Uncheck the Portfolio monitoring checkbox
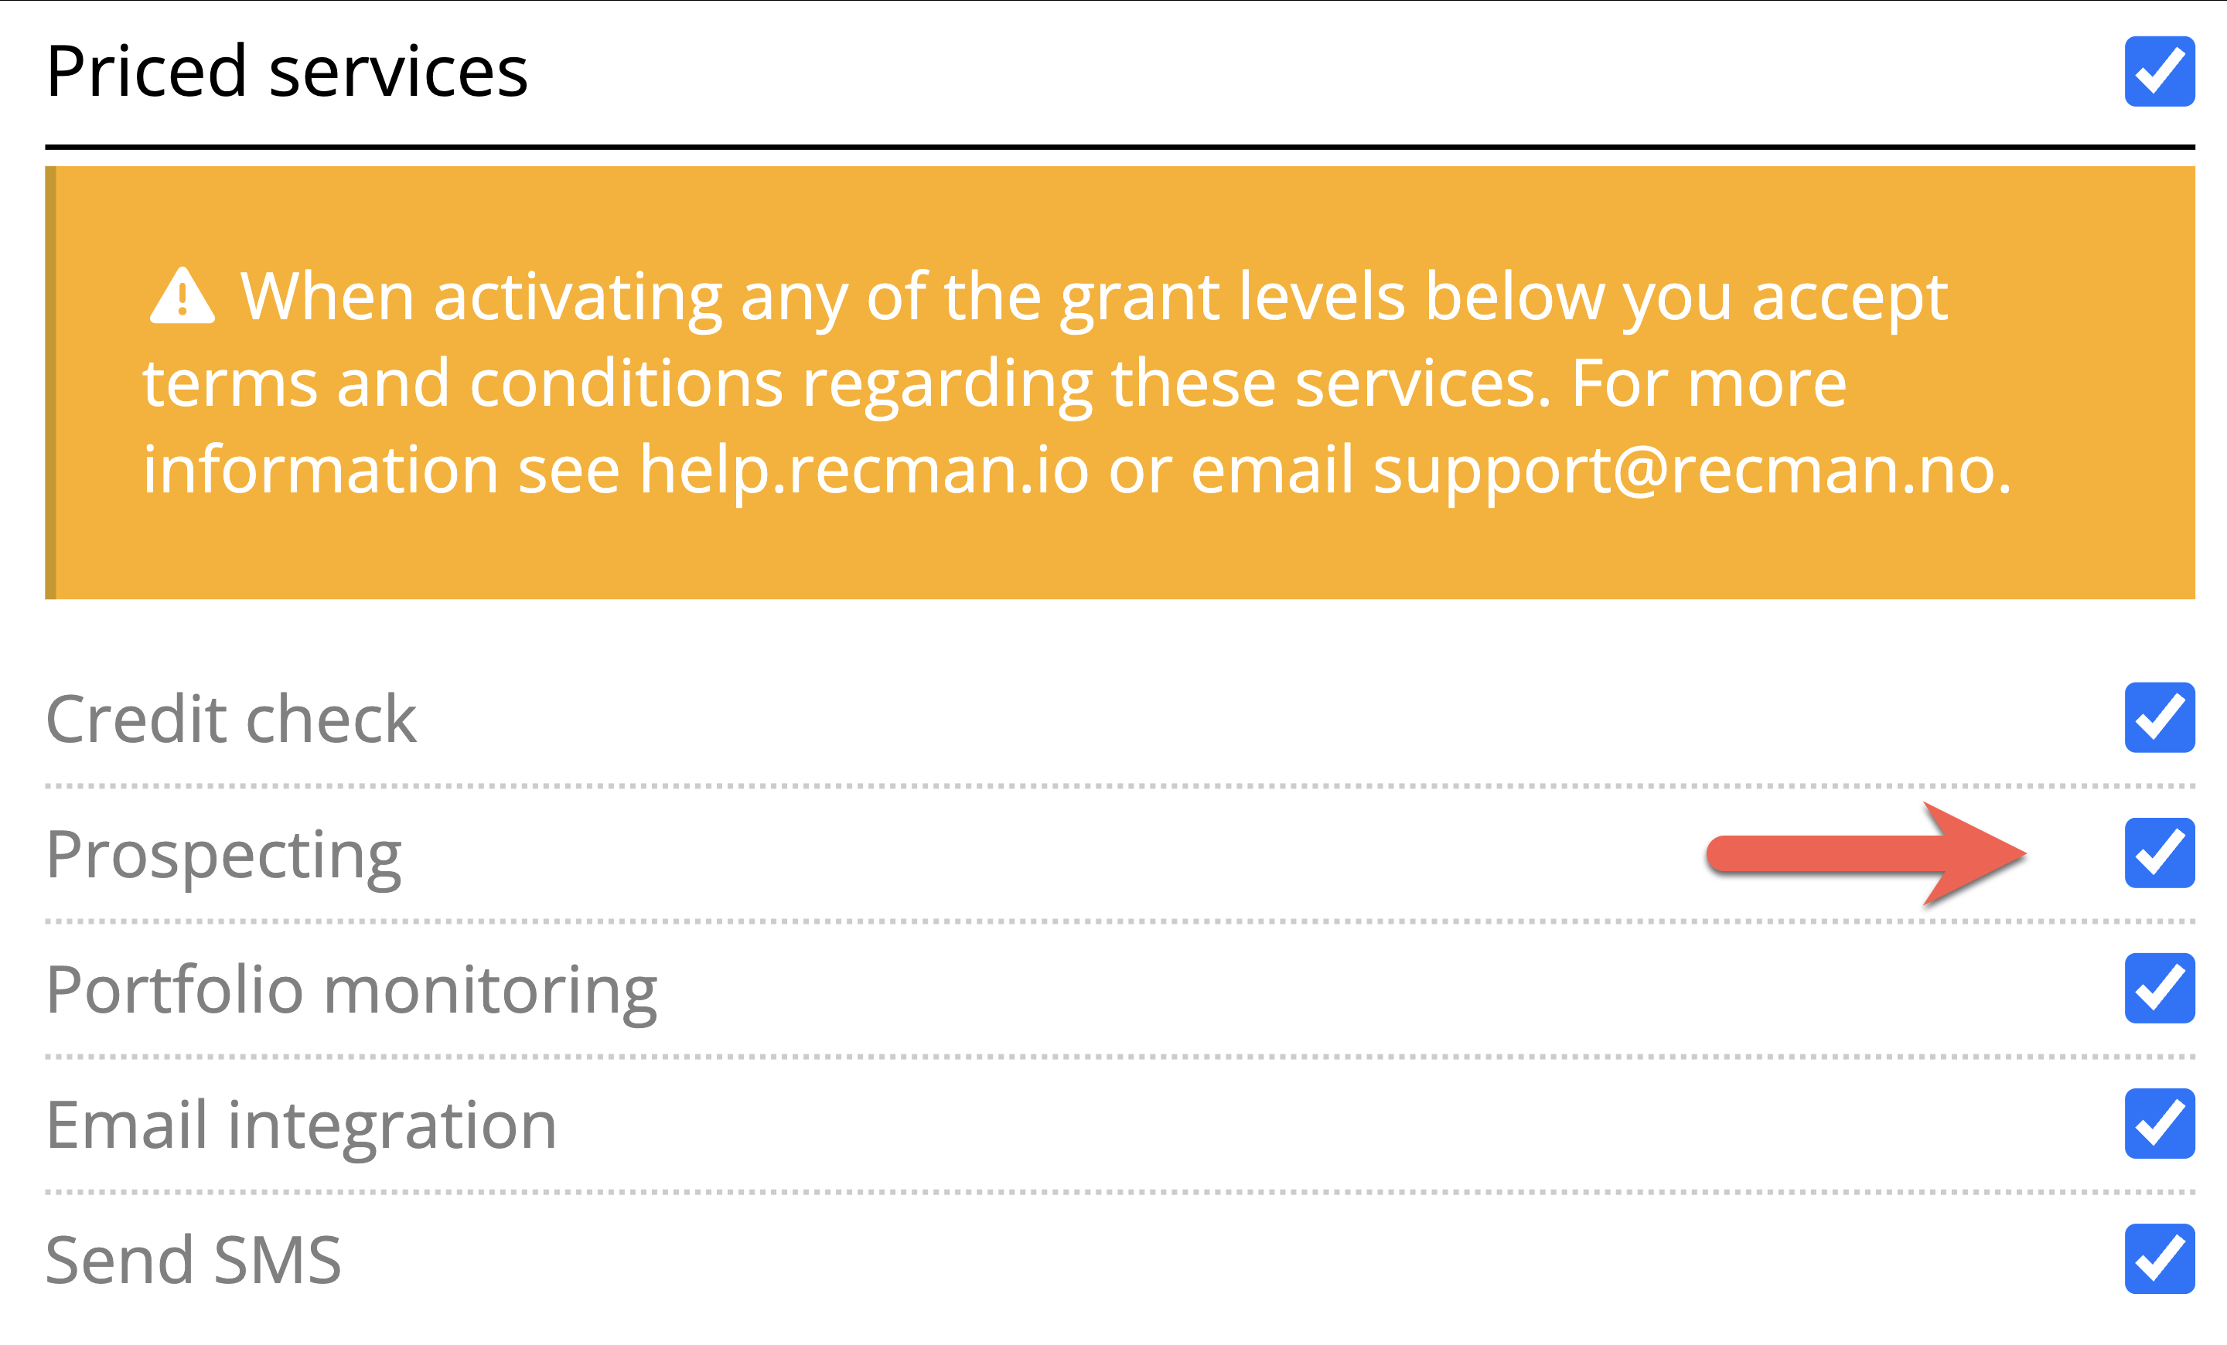This screenshot has width=2227, height=1345. click(2159, 988)
